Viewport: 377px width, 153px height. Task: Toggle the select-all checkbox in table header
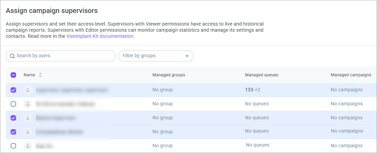[13, 75]
